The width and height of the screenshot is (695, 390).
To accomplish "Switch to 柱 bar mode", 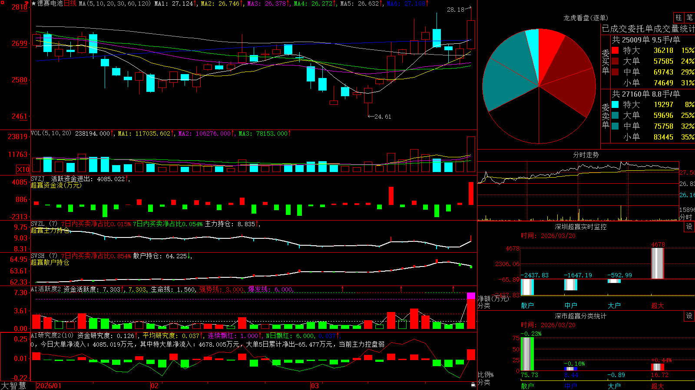I will (x=678, y=18).
